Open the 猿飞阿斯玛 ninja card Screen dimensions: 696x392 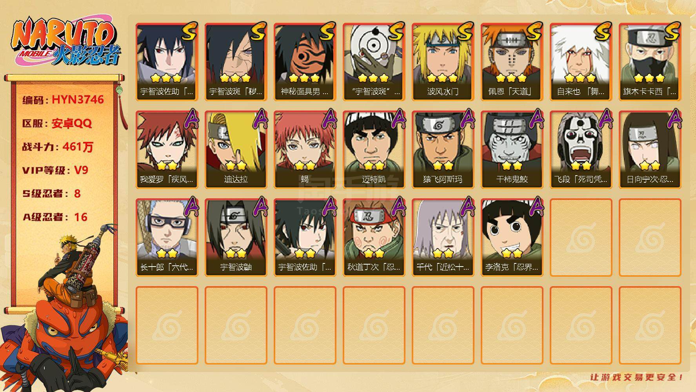(x=443, y=150)
